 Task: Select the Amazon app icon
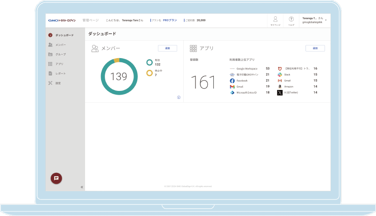280,87
